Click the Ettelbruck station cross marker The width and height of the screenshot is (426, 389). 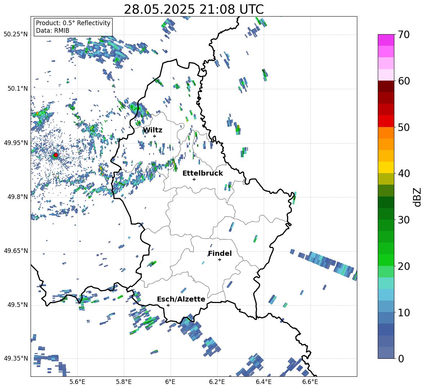point(194,179)
